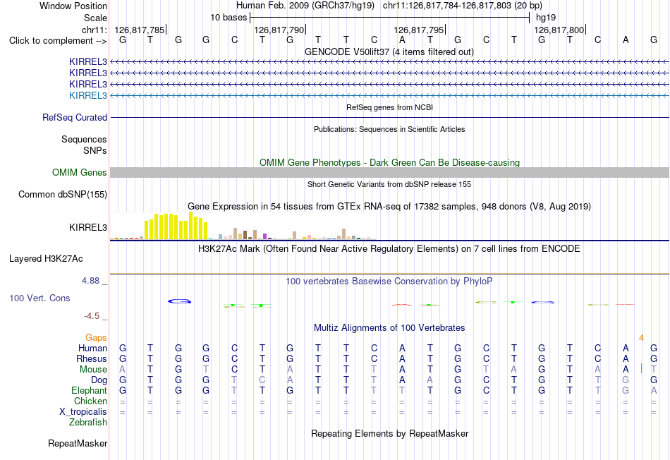This screenshot has height=460, width=670.
Task: Open the OMIM Gene Phenotypes track title
Action: [389, 162]
